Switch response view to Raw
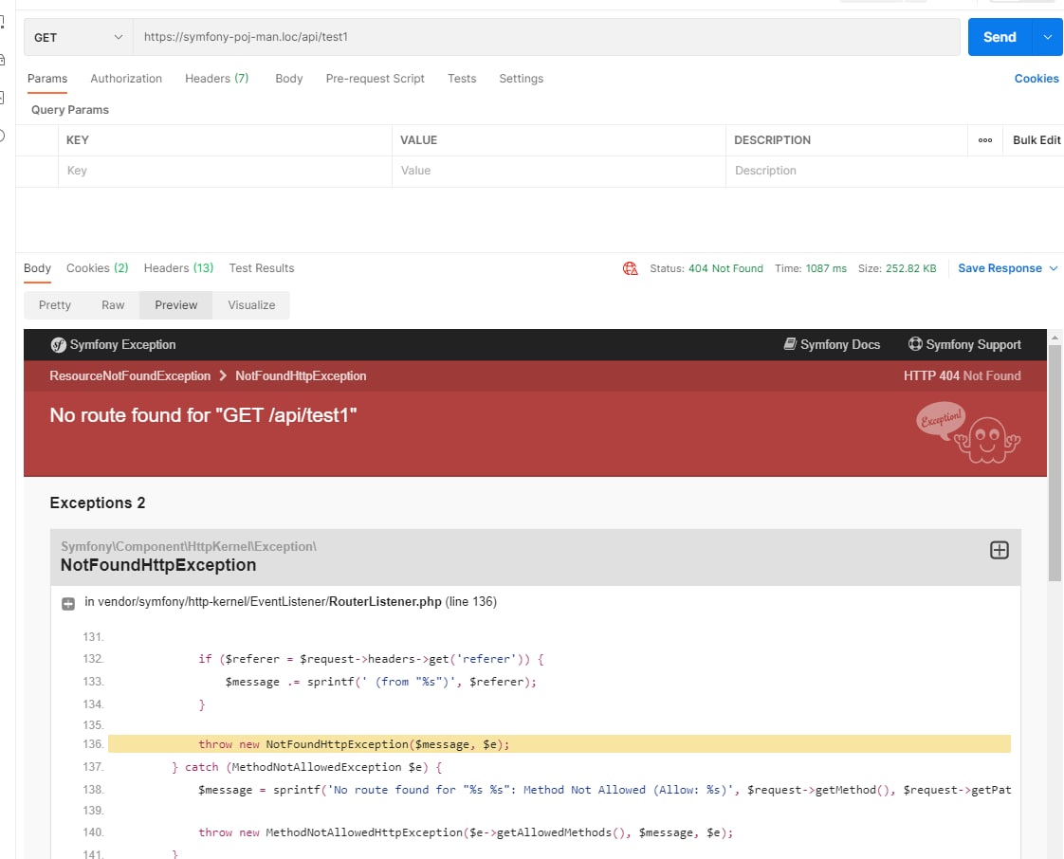The width and height of the screenshot is (1064, 859). click(x=113, y=305)
